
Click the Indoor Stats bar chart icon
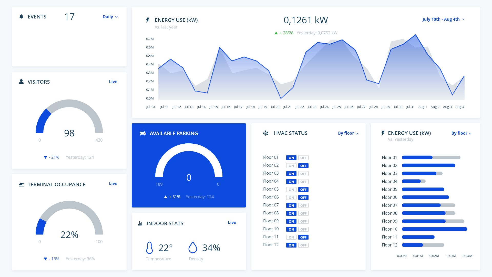(x=140, y=223)
